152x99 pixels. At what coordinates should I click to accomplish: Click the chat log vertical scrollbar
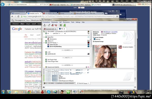pyautogui.click(x=135, y=75)
